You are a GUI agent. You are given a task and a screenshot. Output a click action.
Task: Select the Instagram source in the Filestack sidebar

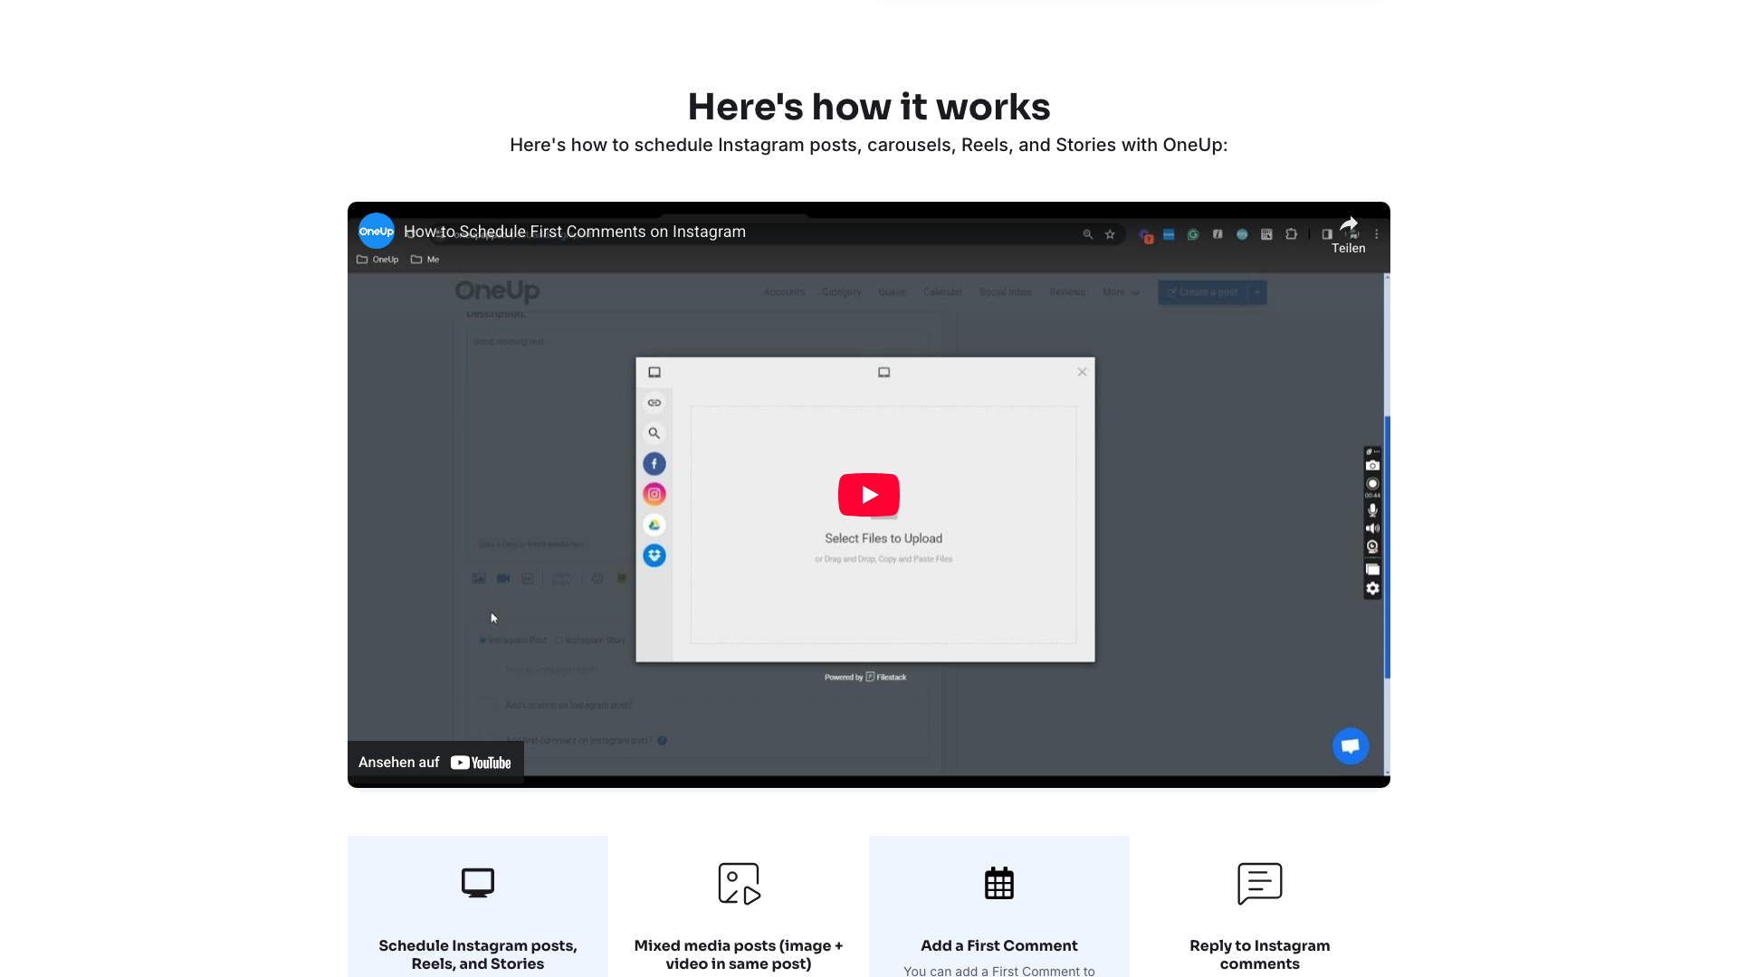click(x=654, y=493)
